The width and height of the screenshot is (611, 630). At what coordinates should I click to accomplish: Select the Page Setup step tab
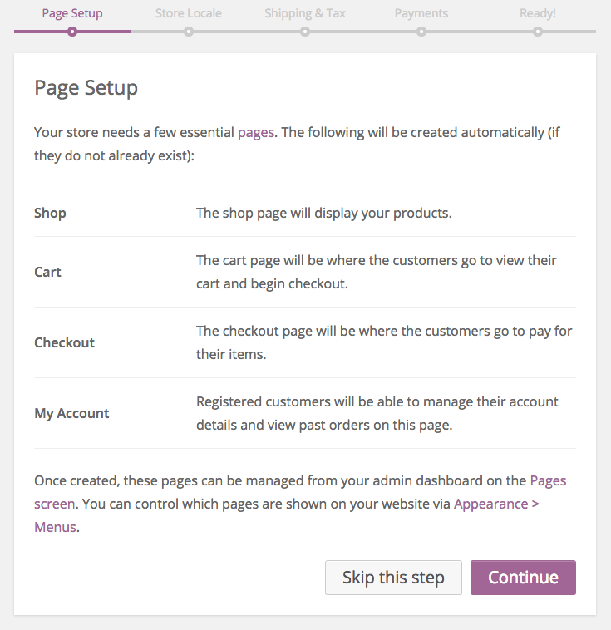click(x=72, y=13)
